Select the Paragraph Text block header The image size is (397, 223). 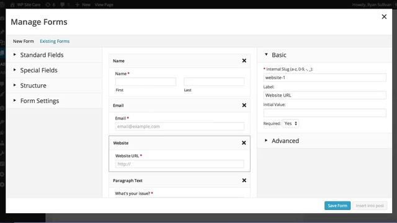179,180
